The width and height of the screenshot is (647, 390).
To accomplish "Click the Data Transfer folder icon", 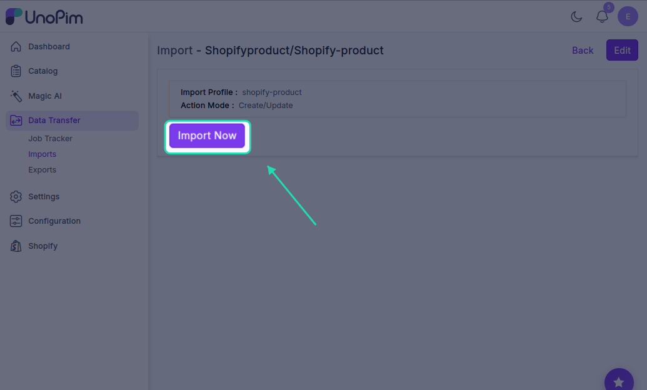I will coord(16,120).
